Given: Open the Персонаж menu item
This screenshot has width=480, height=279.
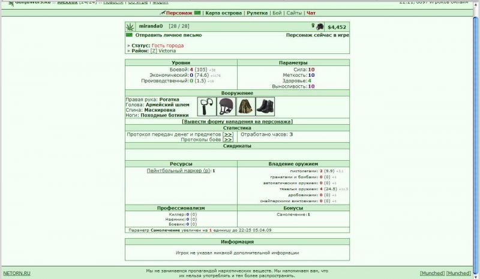Looking at the screenshot, I should tap(179, 13).
